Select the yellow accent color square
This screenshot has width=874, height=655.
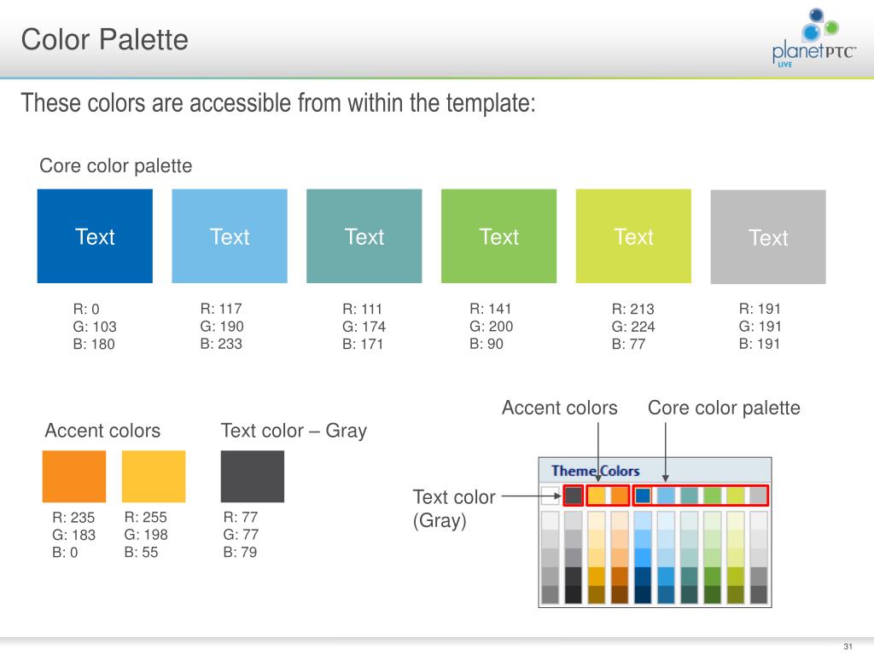154,477
